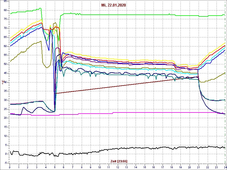The width and height of the screenshot is (227, 170).
Task: Click hour 11 on the time axis
Action: pos(109,167)
